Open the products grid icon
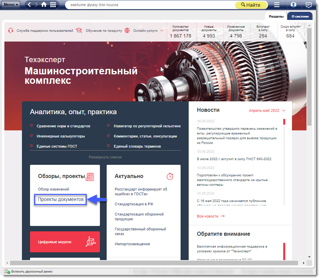The height and width of the screenshot is (280, 321). (53, 4)
